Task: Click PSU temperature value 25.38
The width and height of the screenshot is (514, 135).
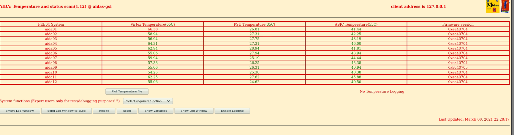Action: [x=254, y=72]
